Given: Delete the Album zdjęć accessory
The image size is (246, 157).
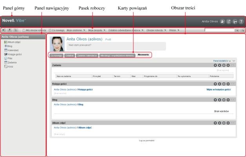Looking at the screenshot, I should coord(228,123).
